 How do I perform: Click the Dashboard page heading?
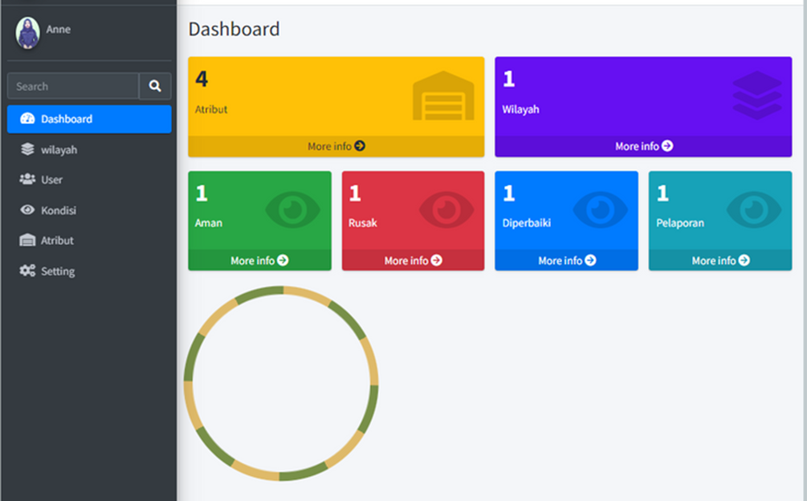point(234,29)
